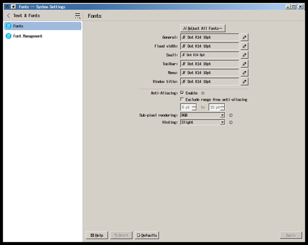Edit the Small font pencil icon

pos(245,55)
